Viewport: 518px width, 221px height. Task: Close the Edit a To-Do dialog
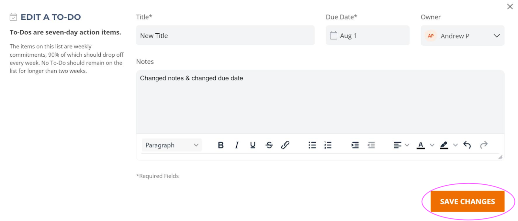510,6
